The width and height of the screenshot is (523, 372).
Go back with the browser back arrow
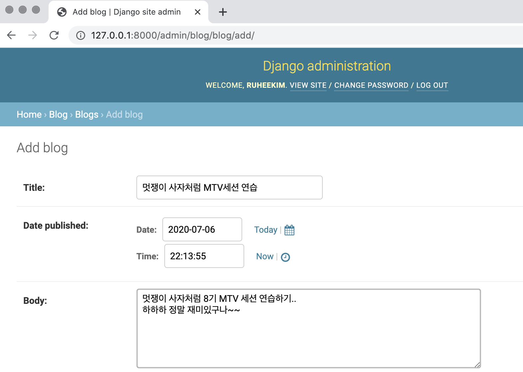(11, 35)
